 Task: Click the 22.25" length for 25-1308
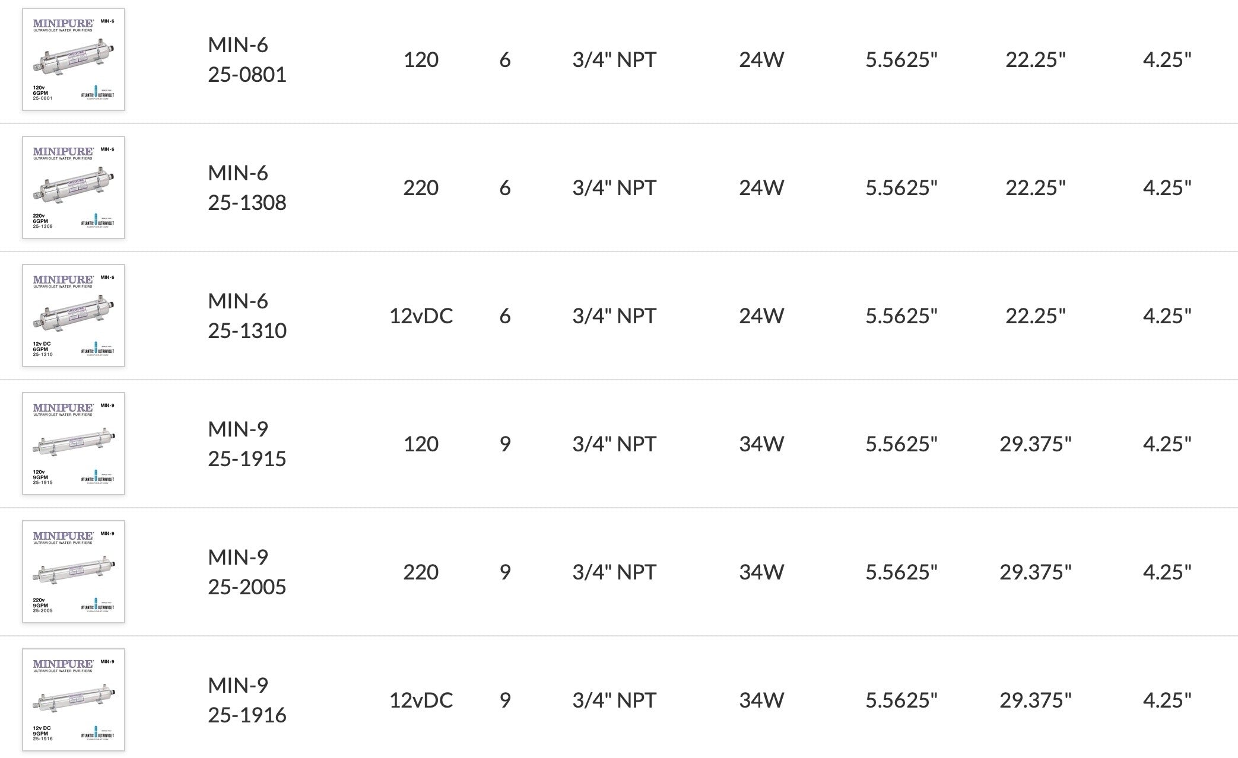coord(1036,187)
